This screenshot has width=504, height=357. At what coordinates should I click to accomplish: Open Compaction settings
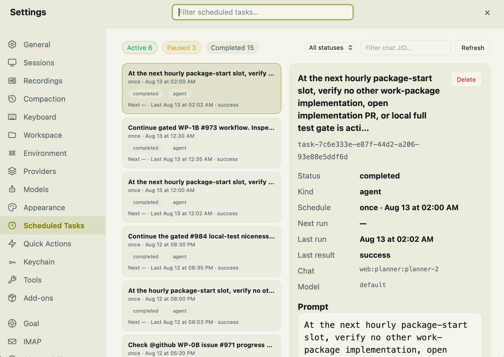(x=53, y=99)
